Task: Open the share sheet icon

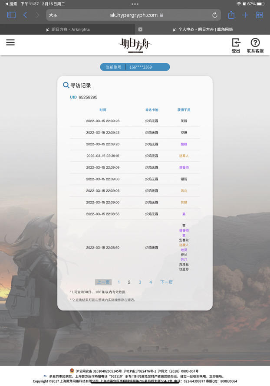Action: click(x=231, y=15)
